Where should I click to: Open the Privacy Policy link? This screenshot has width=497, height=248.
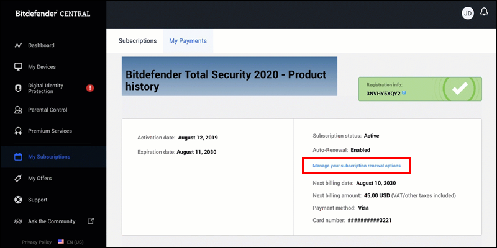tap(37, 242)
